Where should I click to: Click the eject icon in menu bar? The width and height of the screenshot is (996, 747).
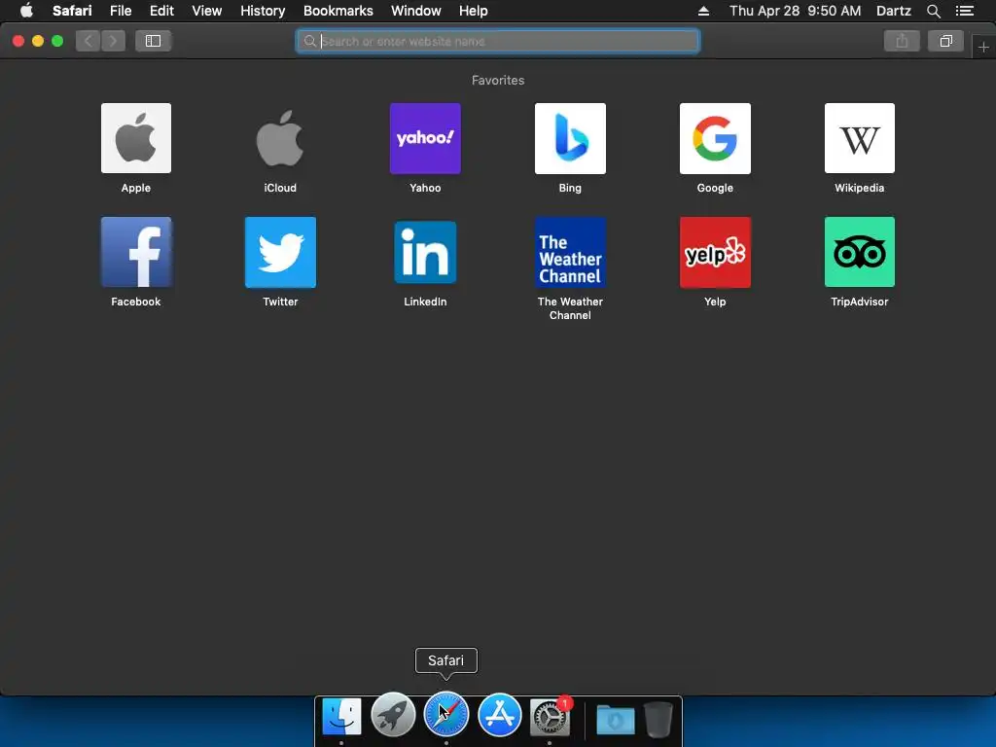click(703, 11)
